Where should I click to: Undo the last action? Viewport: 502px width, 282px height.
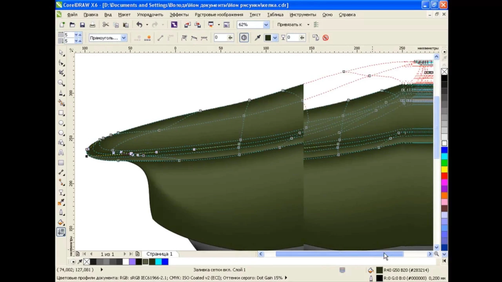139,25
